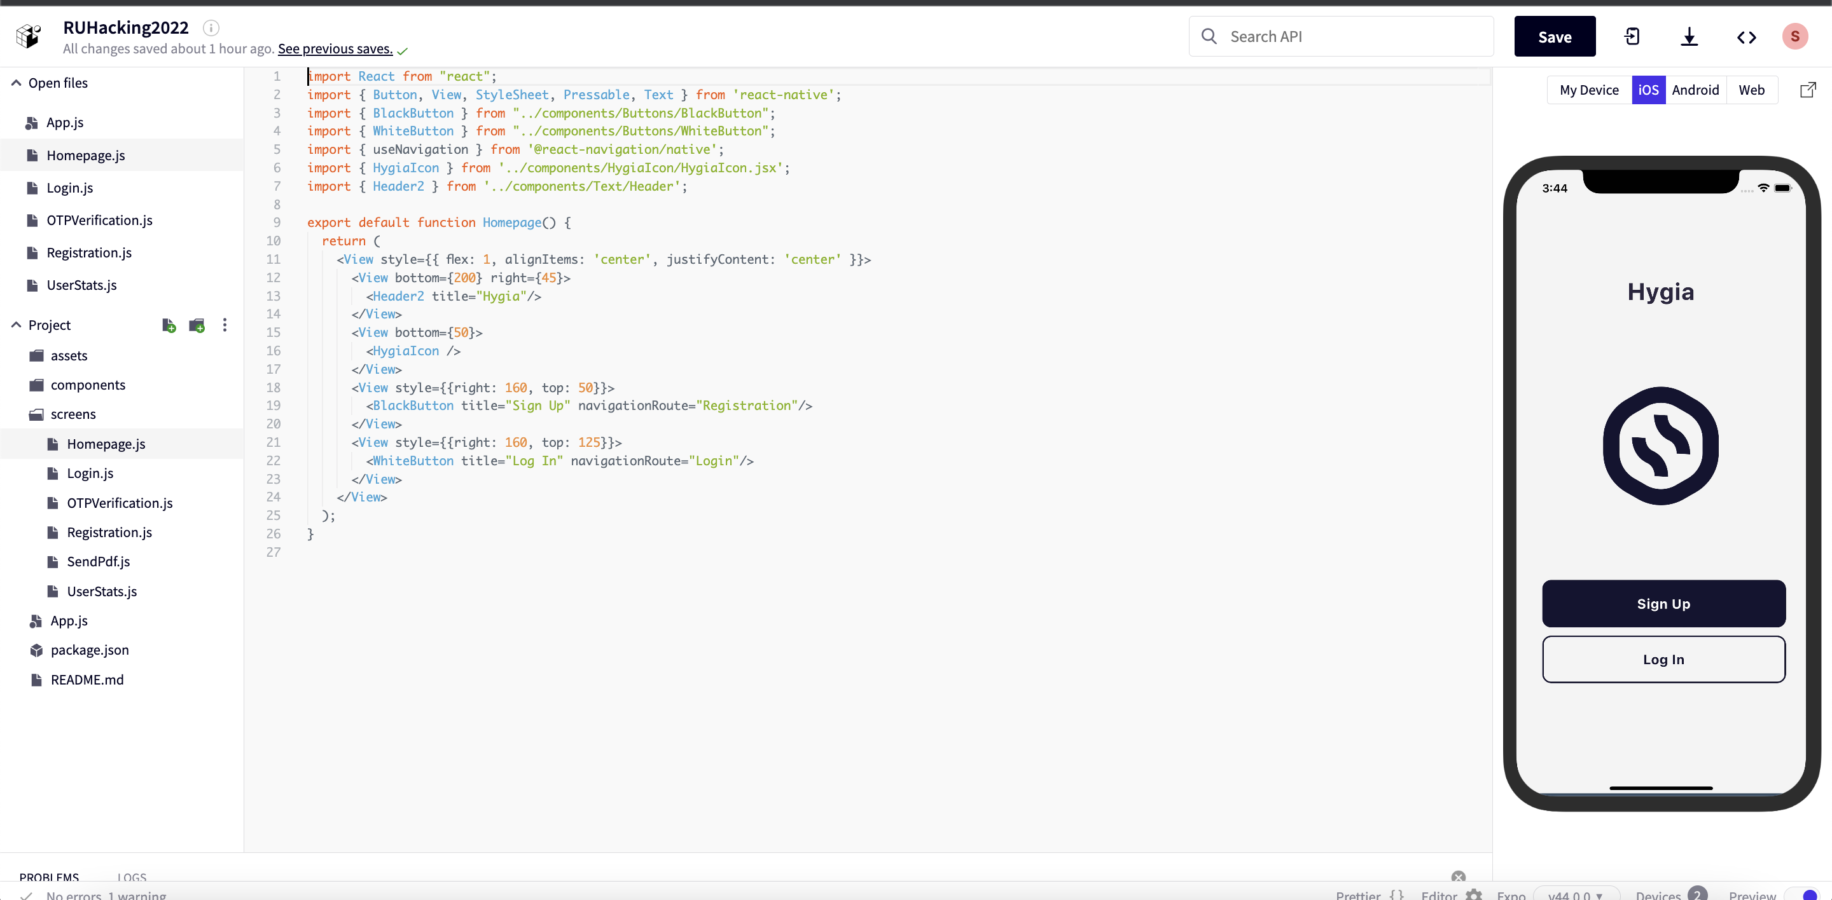Viewport: 1832px width, 900px height.
Task: Add a new folder to Project
Action: (x=197, y=325)
